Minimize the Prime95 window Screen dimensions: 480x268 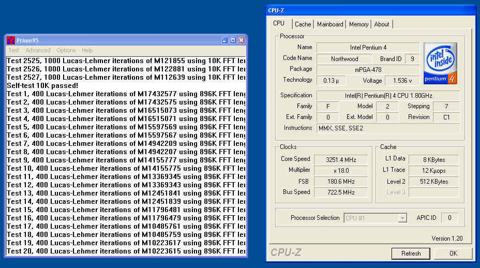(224, 40)
